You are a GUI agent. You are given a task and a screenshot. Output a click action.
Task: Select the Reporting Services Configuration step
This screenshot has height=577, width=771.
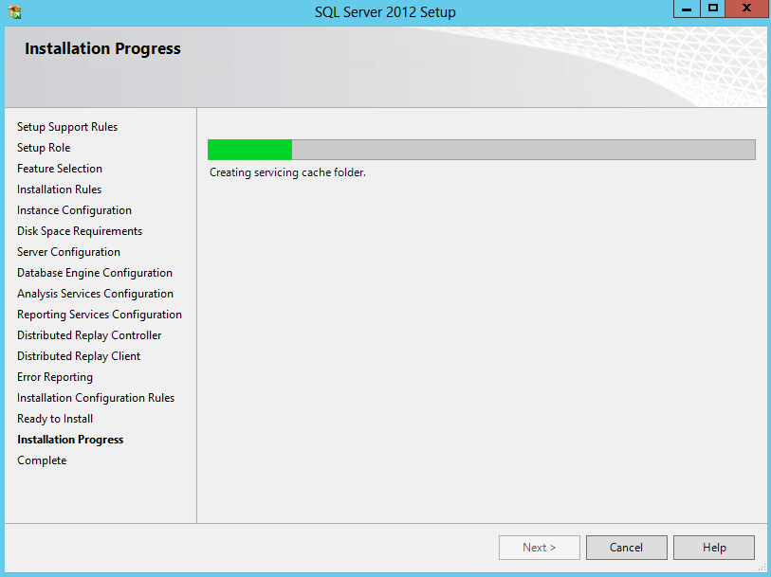[x=100, y=315]
